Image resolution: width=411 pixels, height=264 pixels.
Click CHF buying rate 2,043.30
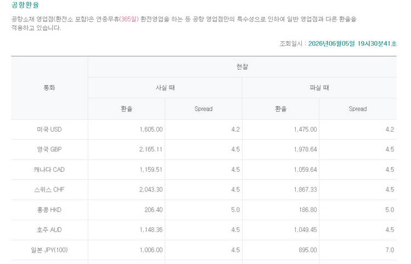click(151, 189)
